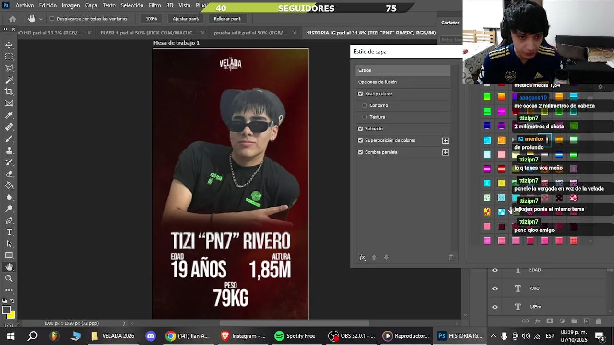
Task: Select the Path Selection arrow tool
Action: pos(9,243)
